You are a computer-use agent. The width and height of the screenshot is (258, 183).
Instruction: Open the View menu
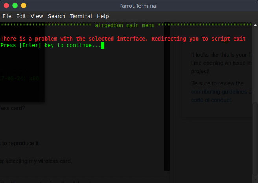pyautogui.click(x=37, y=16)
